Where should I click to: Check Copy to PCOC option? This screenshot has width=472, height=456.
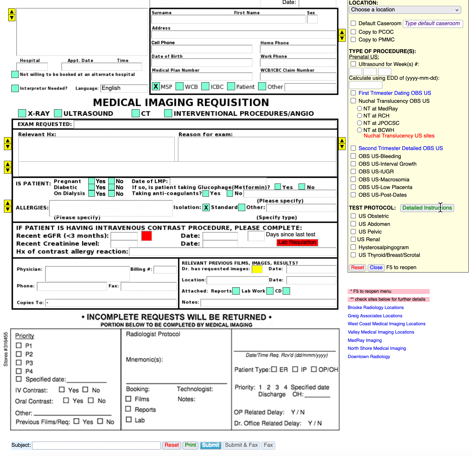[x=353, y=32]
